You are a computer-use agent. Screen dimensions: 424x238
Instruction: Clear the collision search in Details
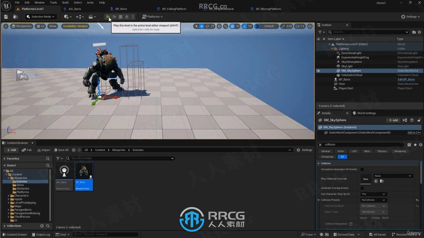coord(320,145)
